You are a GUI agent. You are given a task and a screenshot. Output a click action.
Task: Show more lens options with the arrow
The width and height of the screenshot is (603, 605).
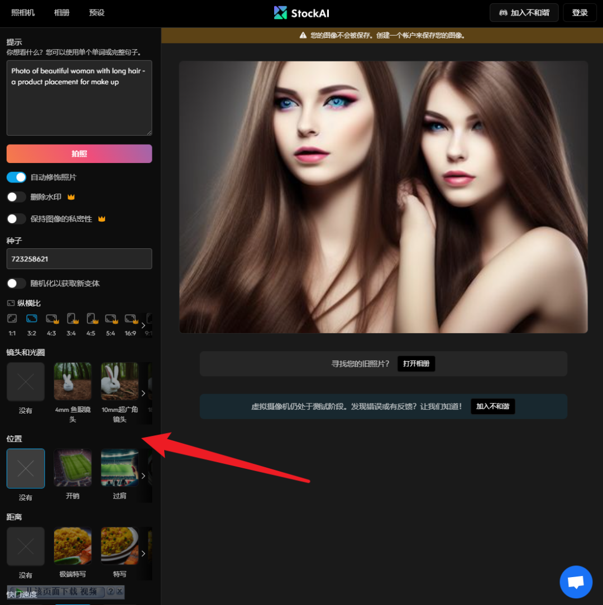coord(143,393)
